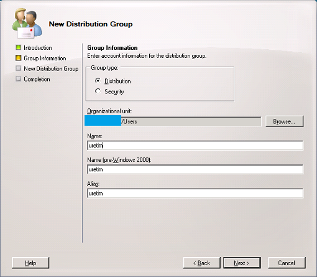Open Help for this wizard
Image resolution: width=317 pixels, height=277 pixels.
click(30, 263)
